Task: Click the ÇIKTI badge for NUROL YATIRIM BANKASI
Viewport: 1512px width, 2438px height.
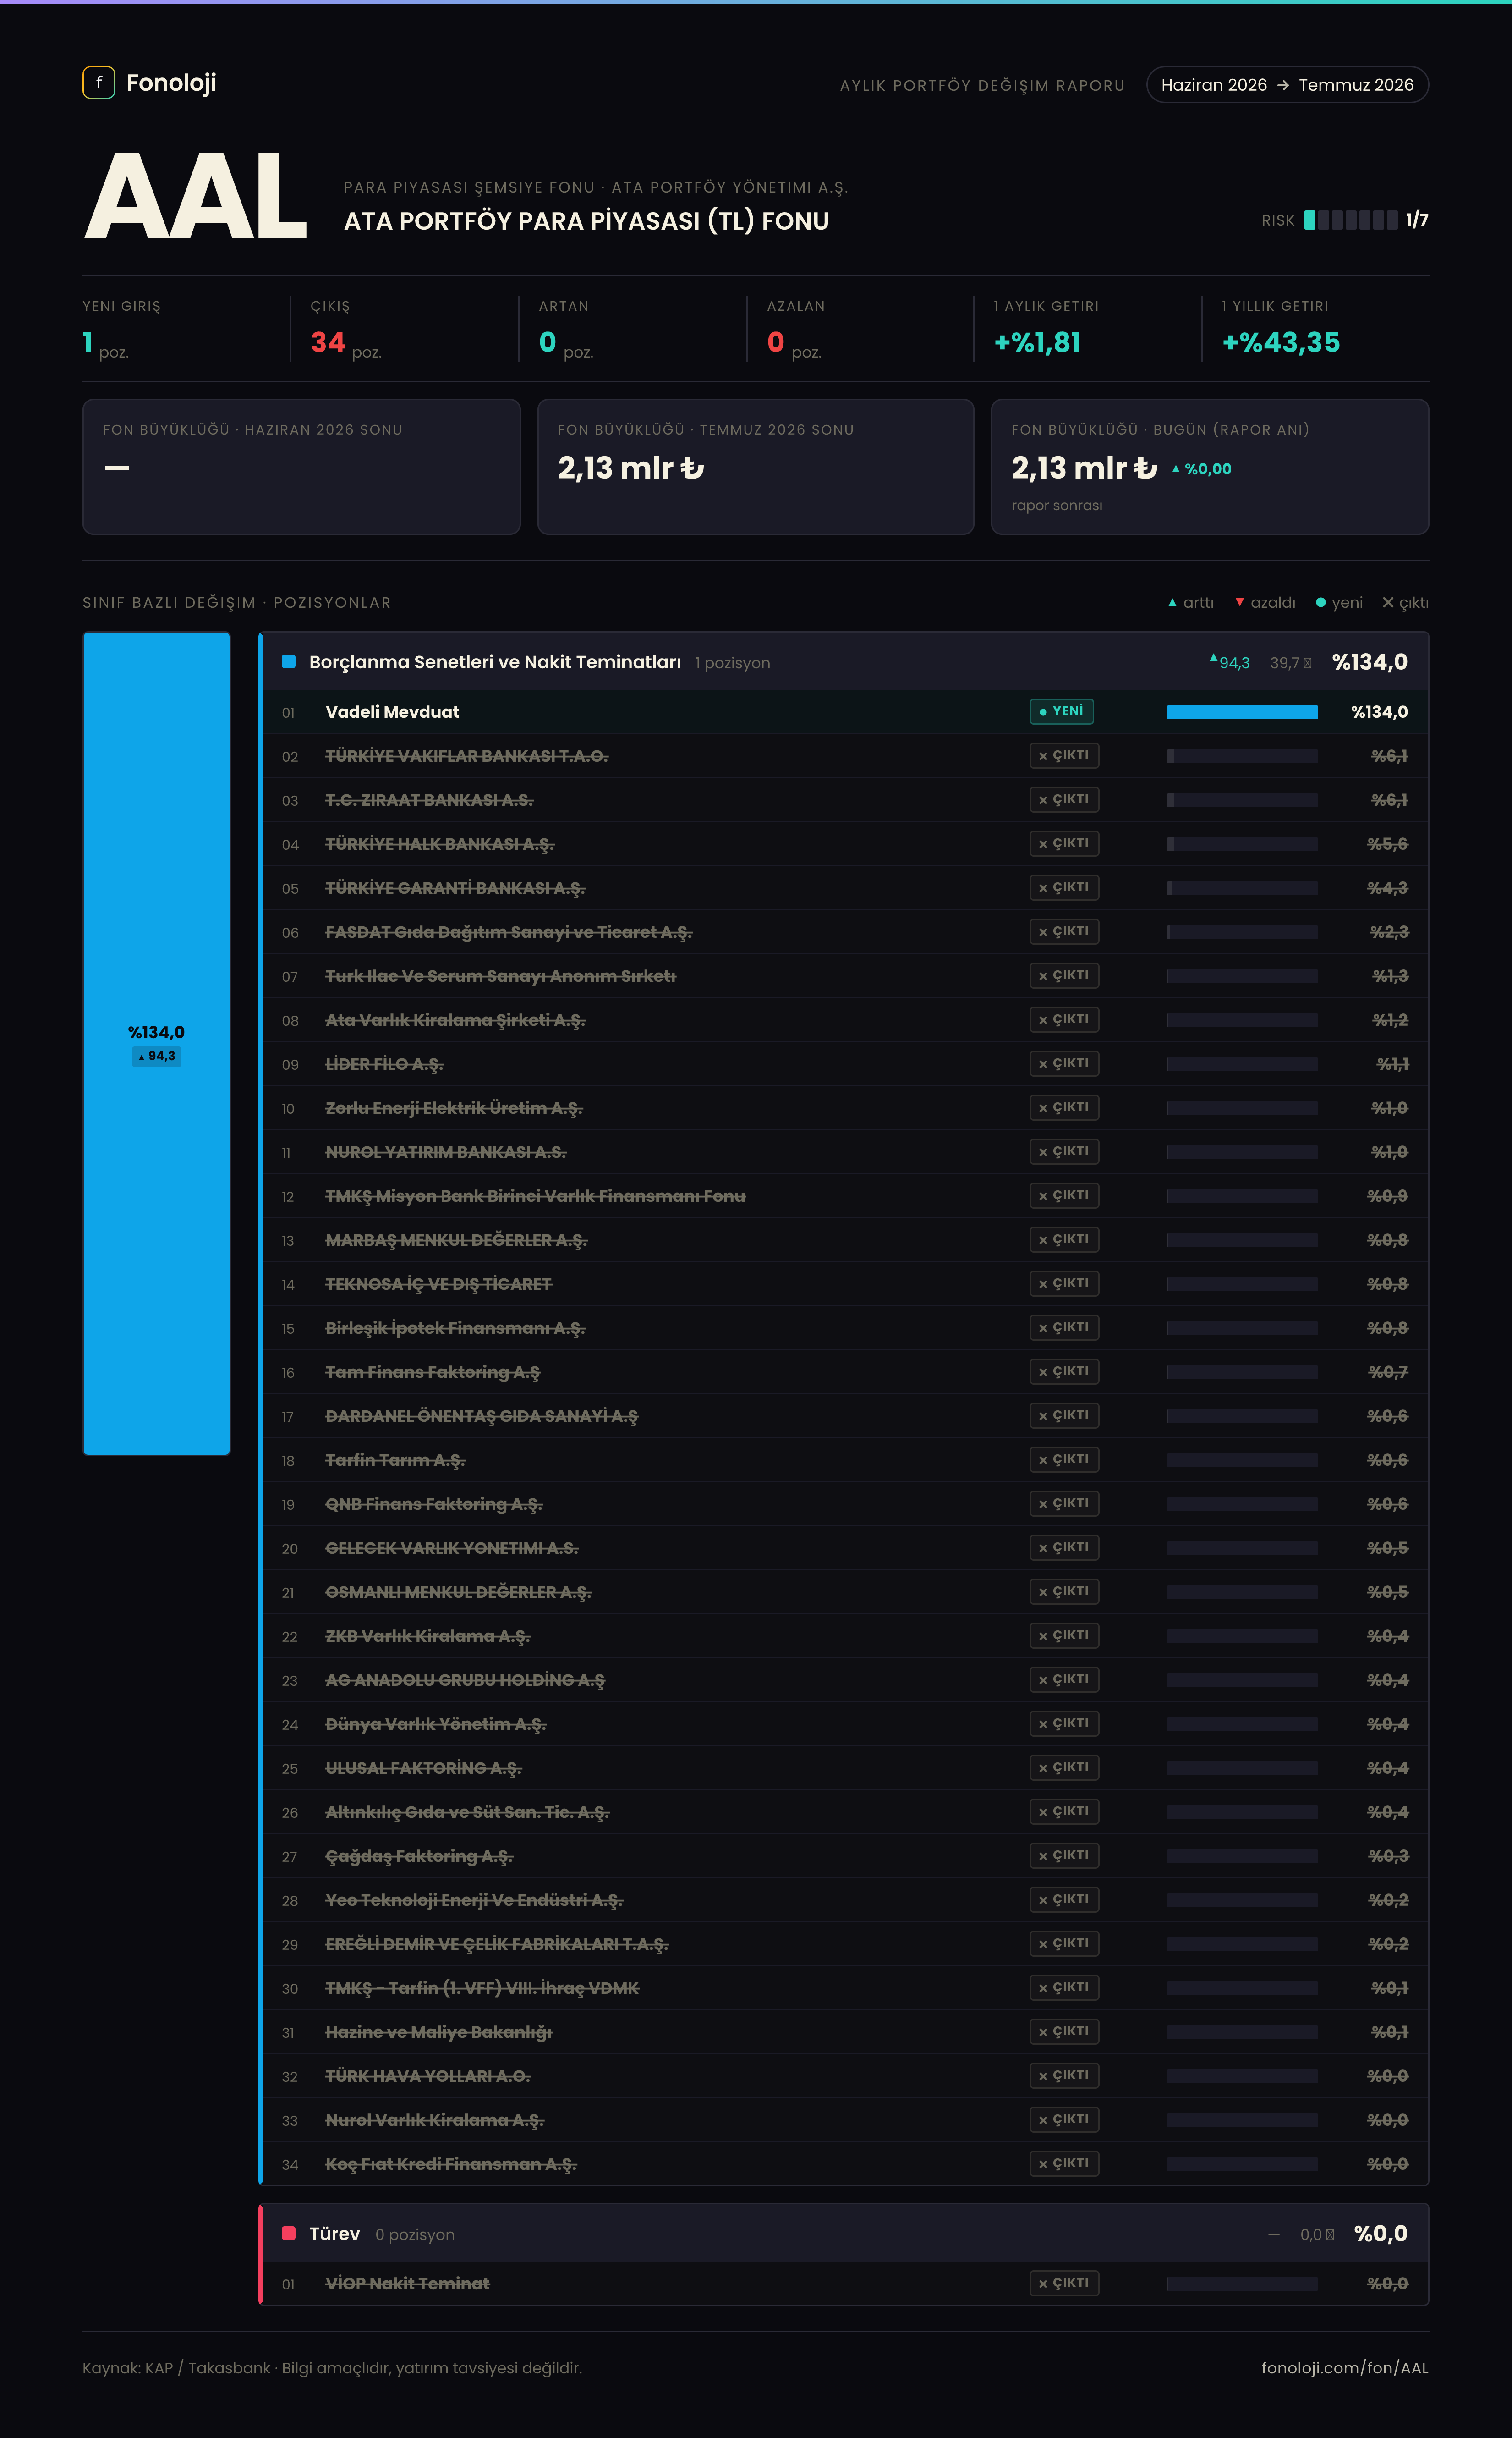Action: [1064, 1151]
